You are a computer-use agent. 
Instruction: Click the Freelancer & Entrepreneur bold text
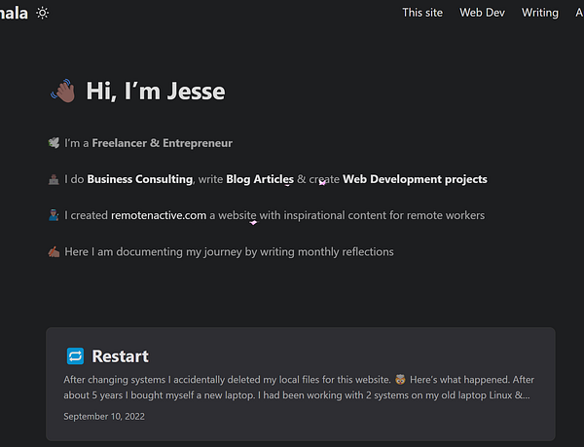tap(163, 143)
